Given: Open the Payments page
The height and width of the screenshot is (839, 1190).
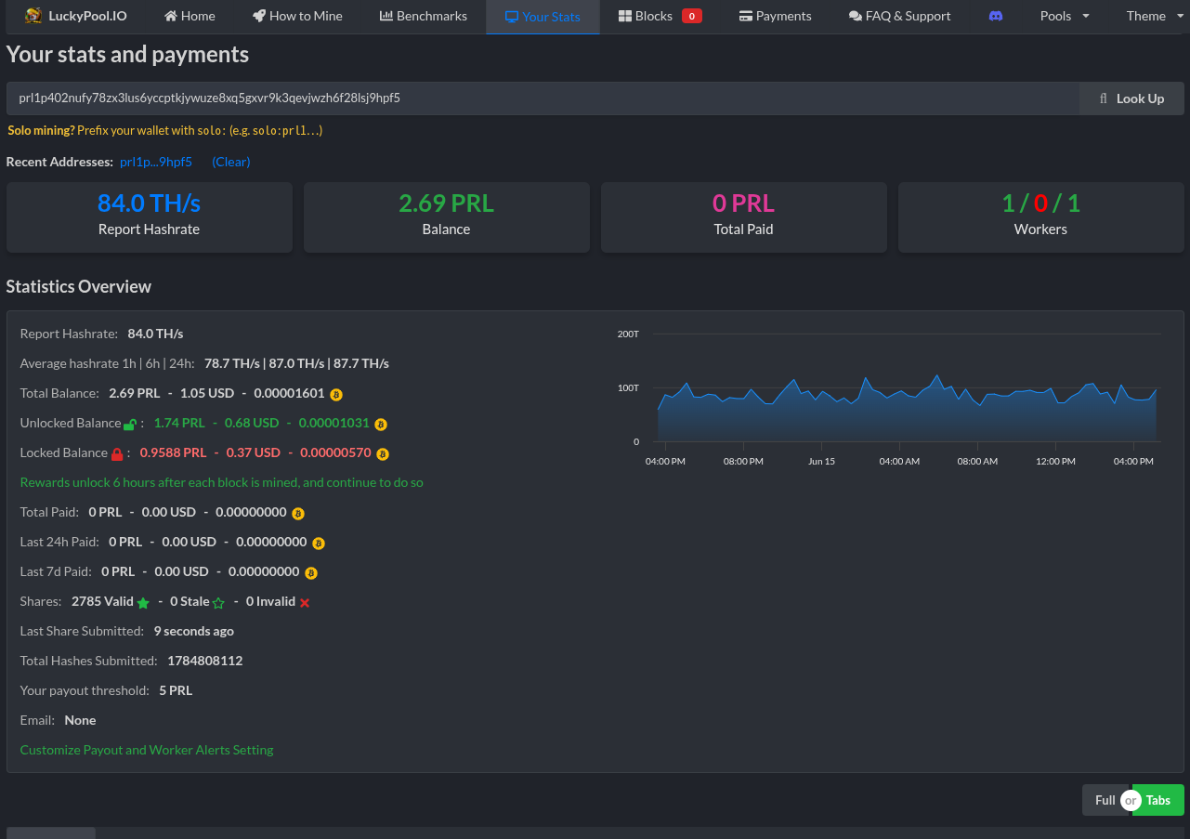Looking at the screenshot, I should point(775,16).
